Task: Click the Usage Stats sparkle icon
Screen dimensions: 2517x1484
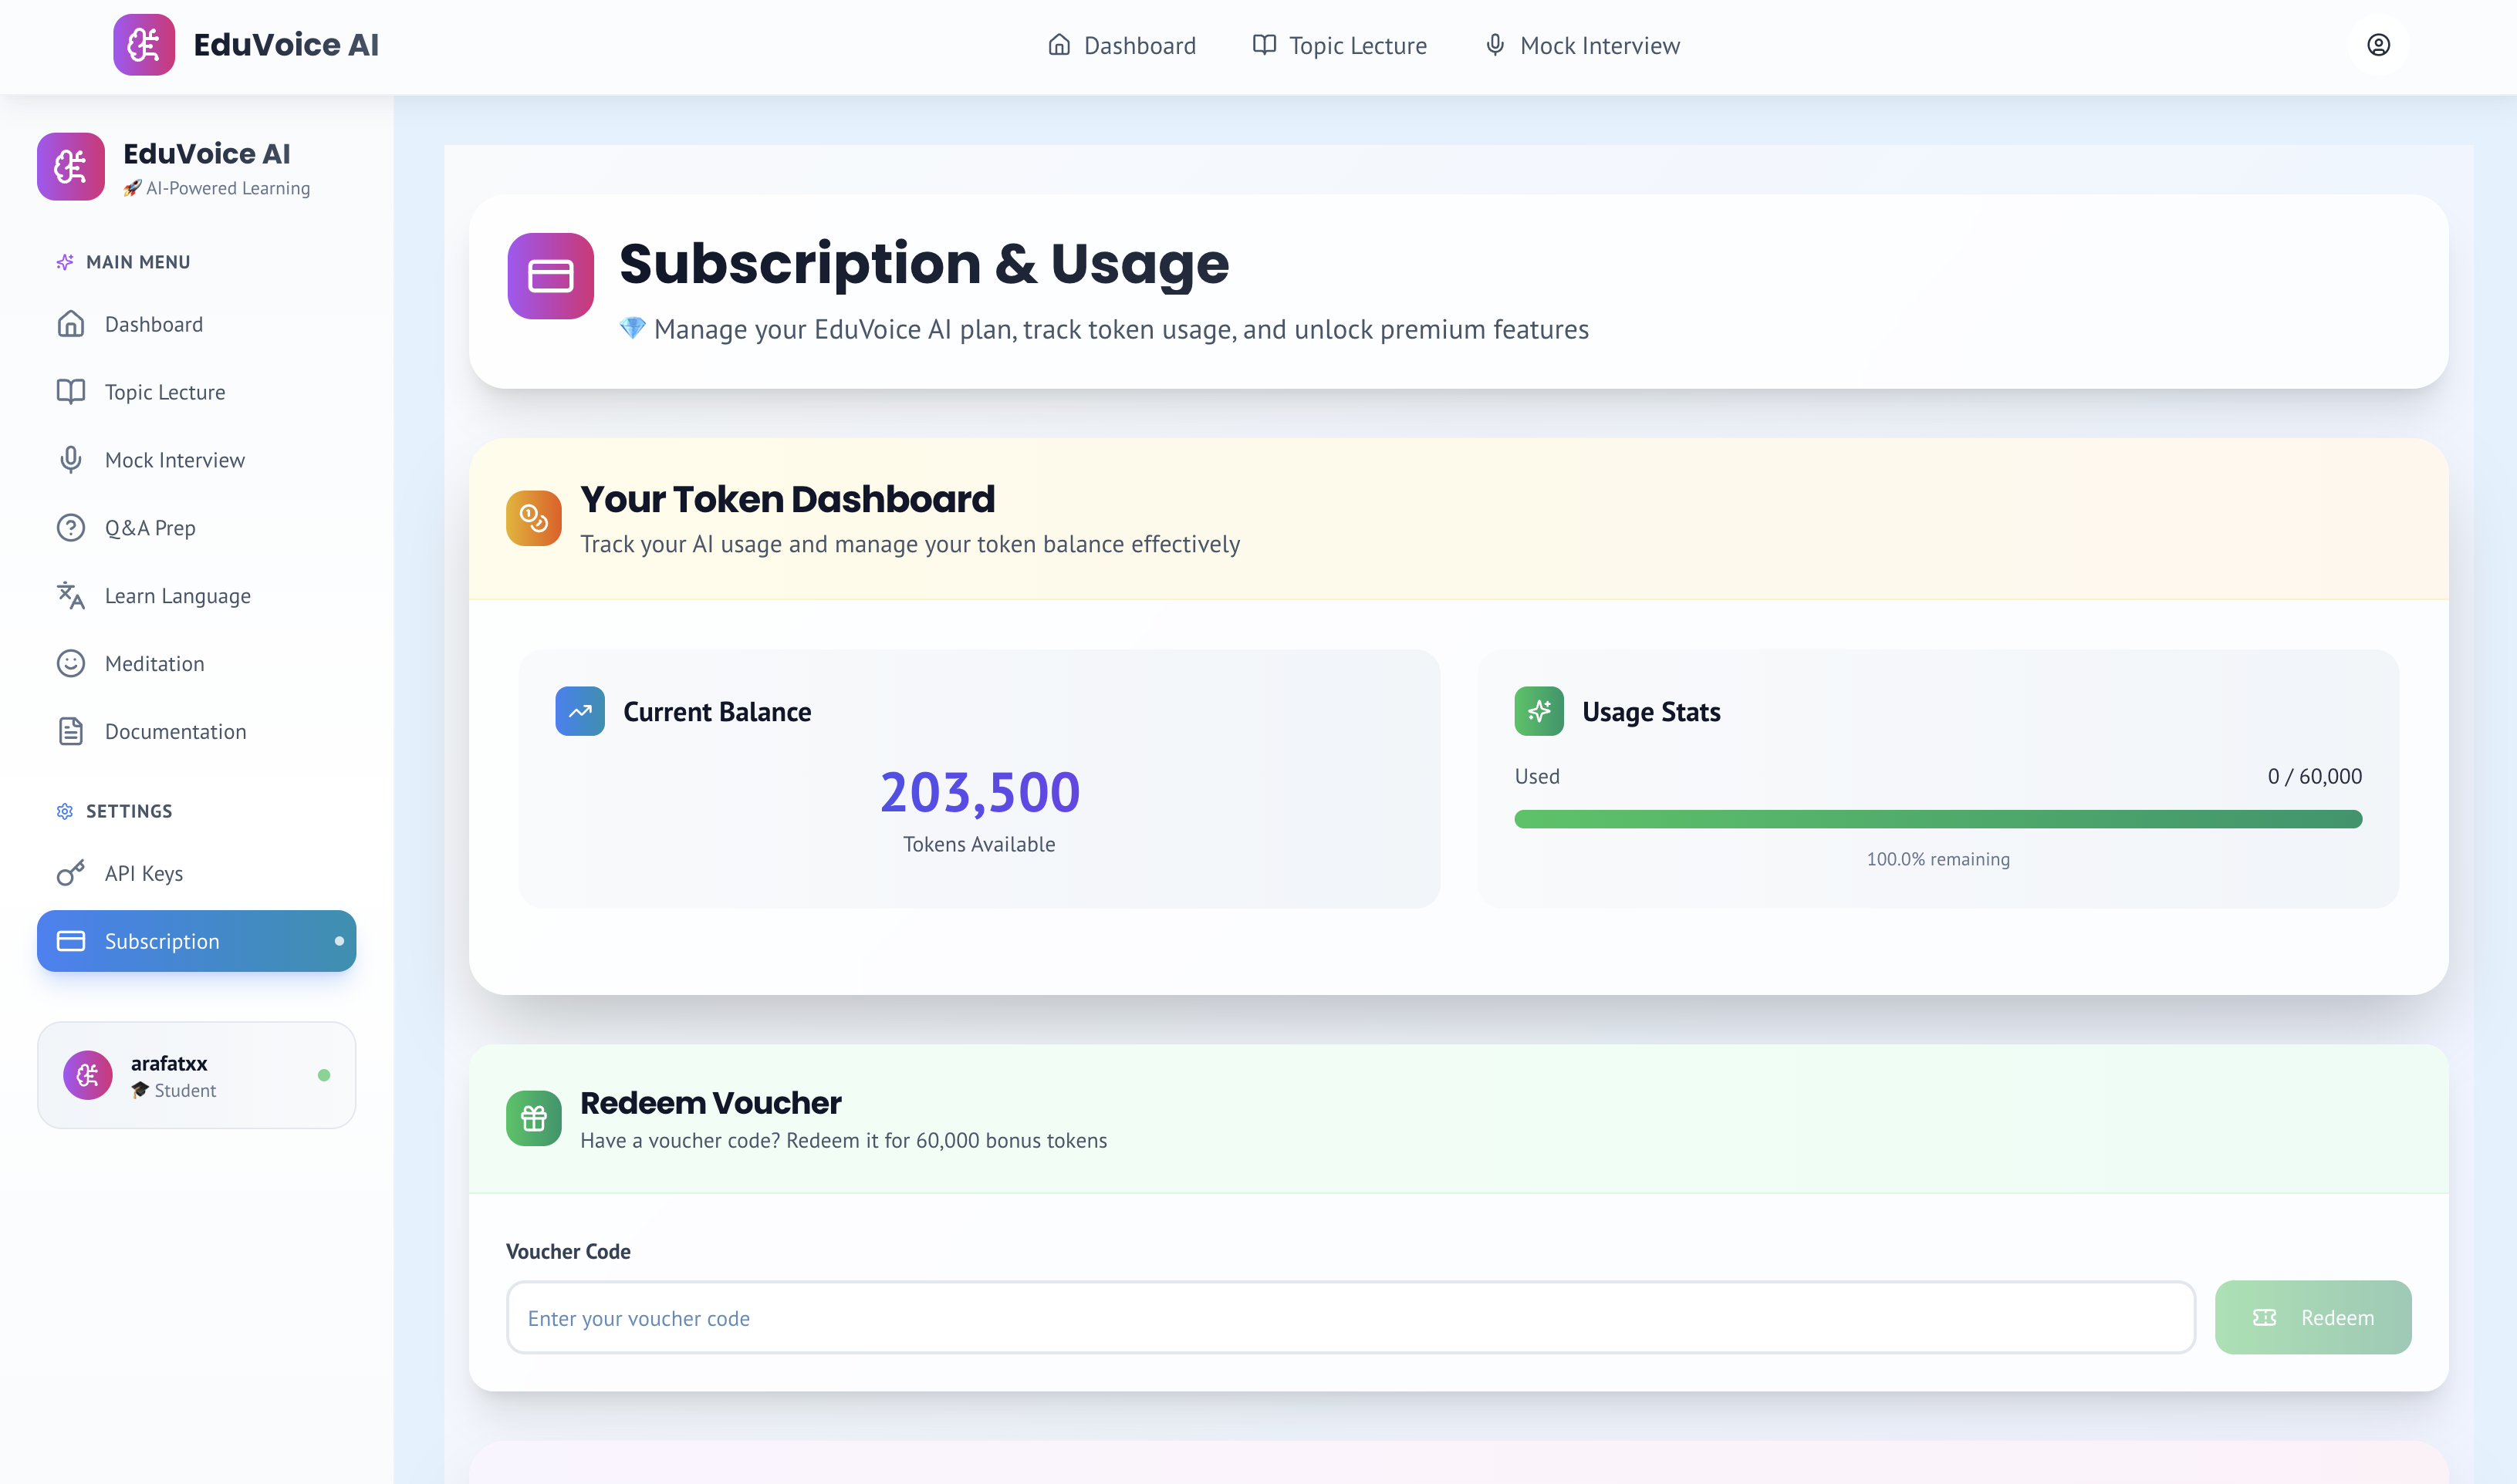Action: [1539, 711]
